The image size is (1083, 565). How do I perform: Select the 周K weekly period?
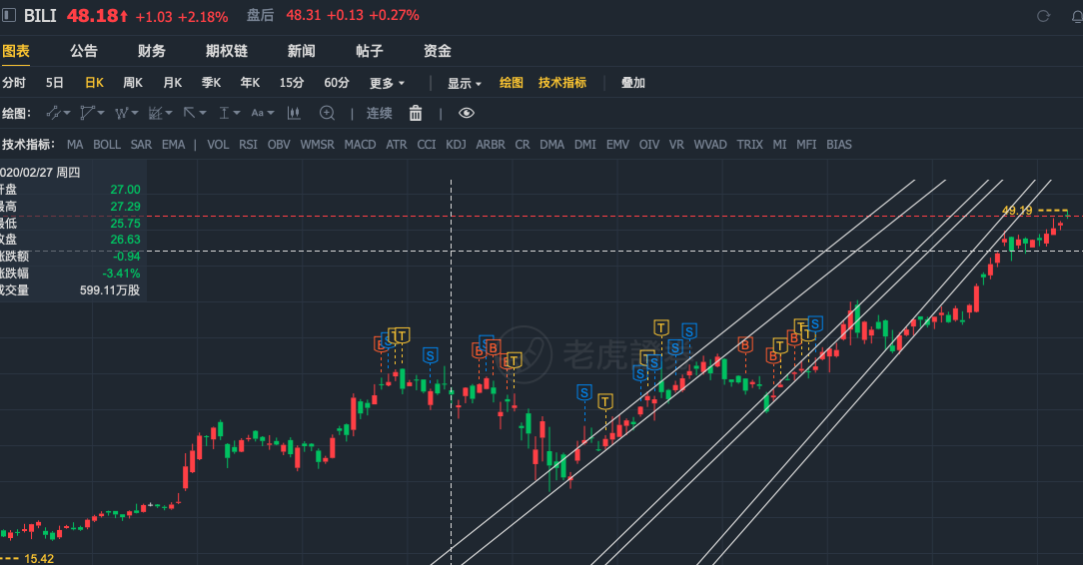133,83
